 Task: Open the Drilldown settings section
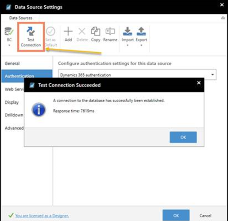pos(14,115)
